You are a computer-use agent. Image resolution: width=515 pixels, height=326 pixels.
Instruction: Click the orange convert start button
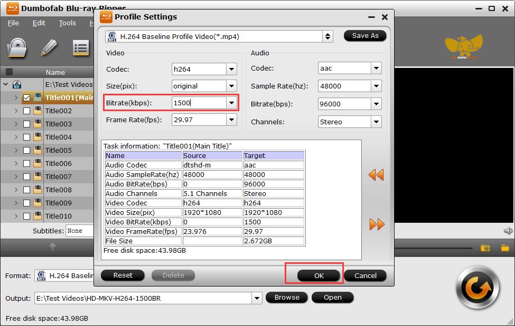477,288
